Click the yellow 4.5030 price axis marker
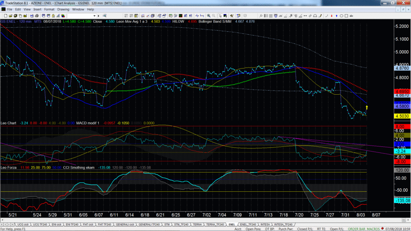This screenshot has width=411, height=231. pyautogui.click(x=402, y=116)
